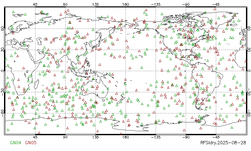Click the 180 longitude label on bottom axis

126,137
